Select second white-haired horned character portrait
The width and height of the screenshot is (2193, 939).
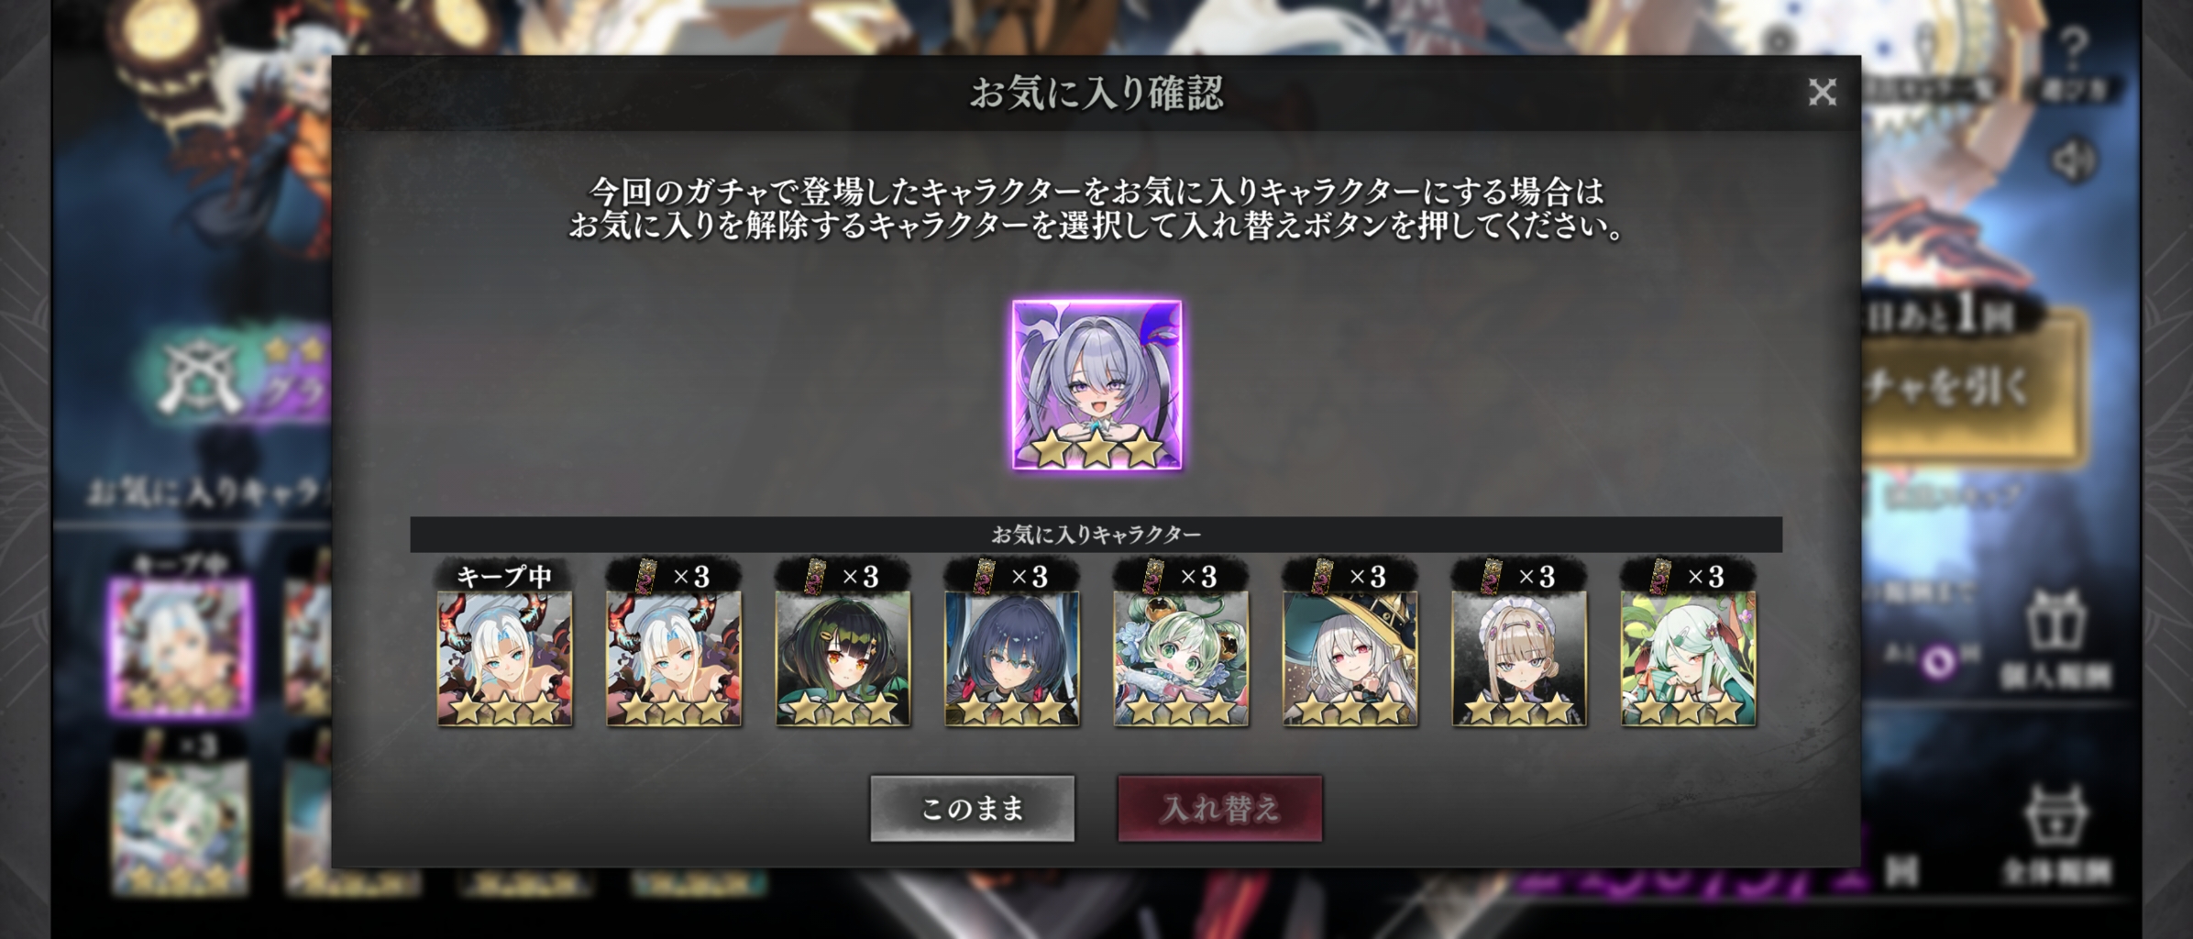point(674,658)
